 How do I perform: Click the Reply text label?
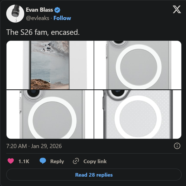pos(57,161)
